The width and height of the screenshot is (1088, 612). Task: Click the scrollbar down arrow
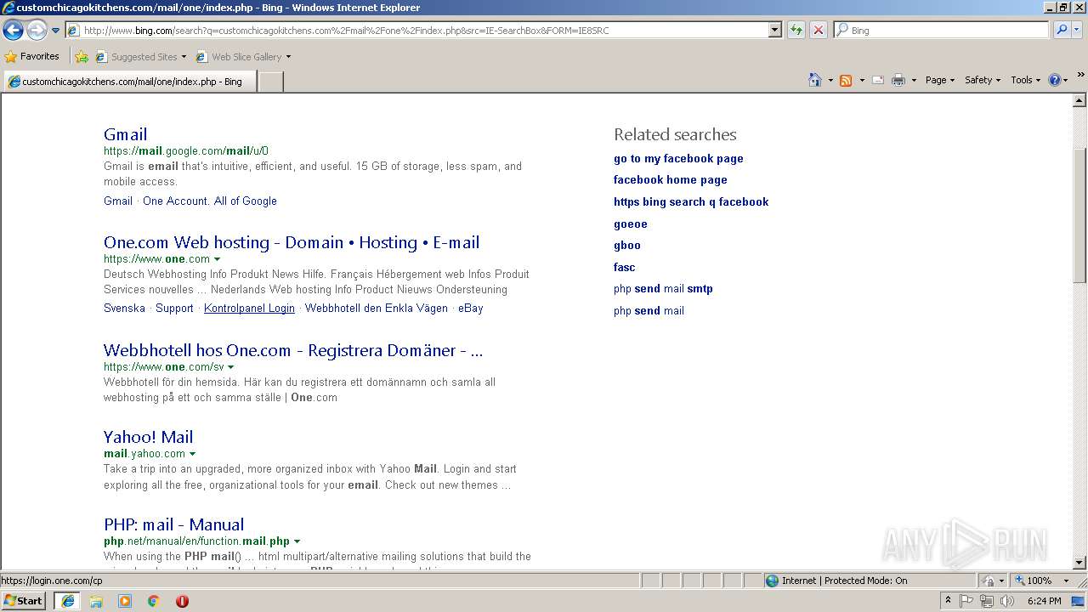pyautogui.click(x=1080, y=563)
